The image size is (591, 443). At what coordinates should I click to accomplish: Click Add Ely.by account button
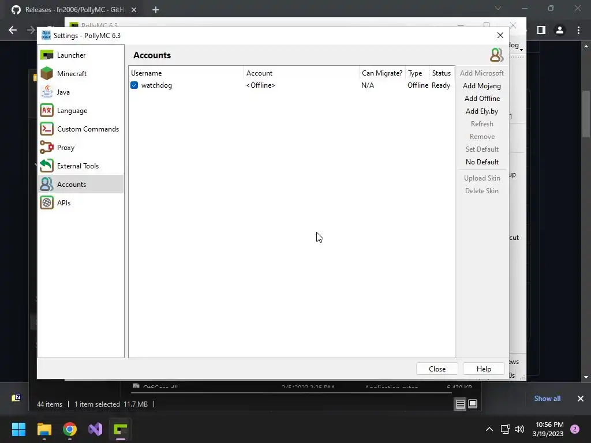[482, 111]
